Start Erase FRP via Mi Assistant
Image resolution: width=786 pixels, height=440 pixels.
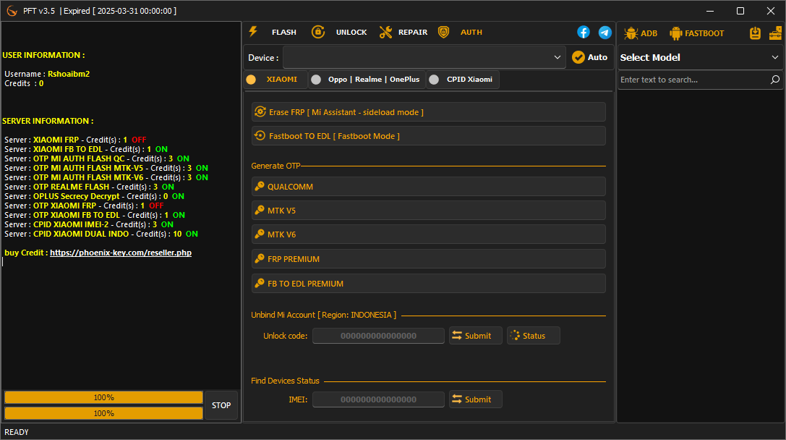(x=428, y=111)
